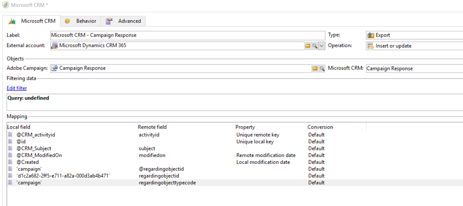The height and width of the screenshot is (206, 463).
Task: Click the Local field column header
Action: [x=72, y=127]
